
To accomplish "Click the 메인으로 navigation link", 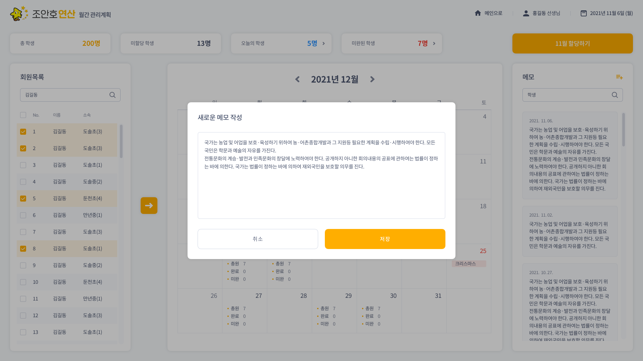I will click(x=493, y=13).
